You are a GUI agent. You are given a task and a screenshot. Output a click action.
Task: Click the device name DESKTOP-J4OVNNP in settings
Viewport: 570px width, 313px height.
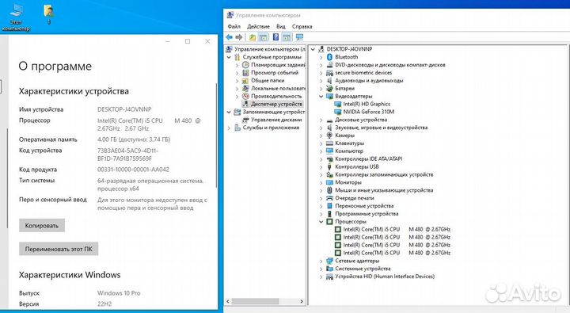124,109
